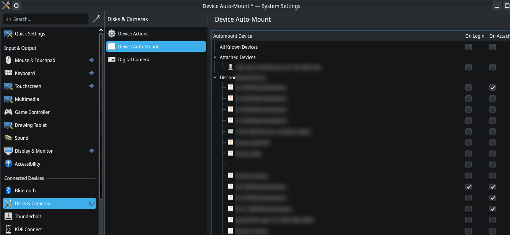The image size is (510, 235).
Task: Enable On Login for All Known Devices
Action: [468, 47]
